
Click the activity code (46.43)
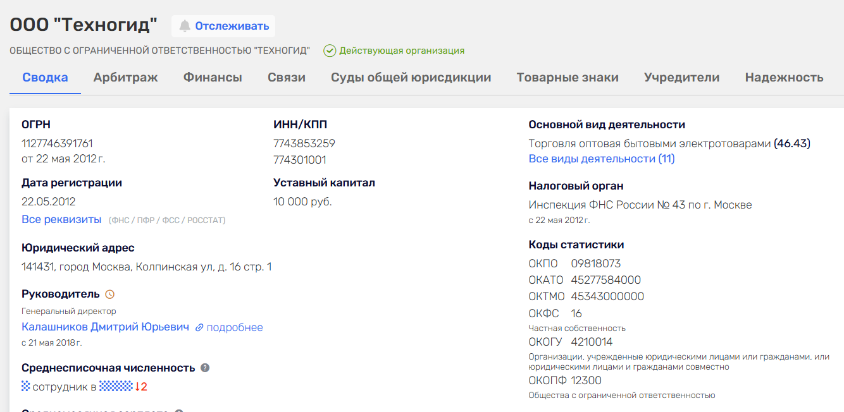tap(792, 143)
